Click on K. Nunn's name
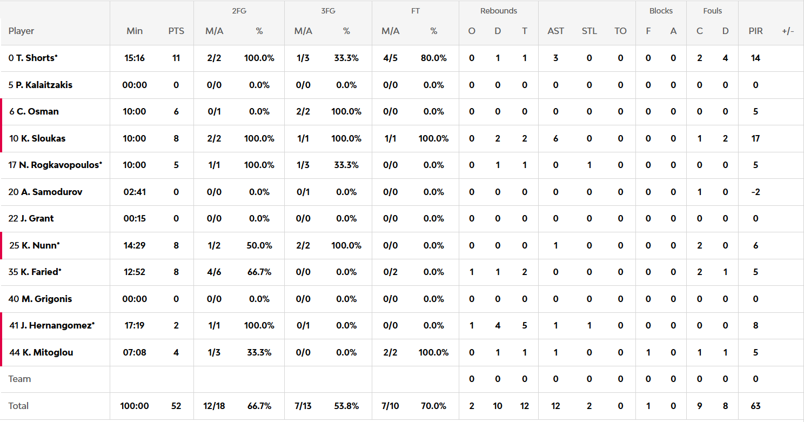The width and height of the screenshot is (804, 422). pyautogui.click(x=40, y=245)
